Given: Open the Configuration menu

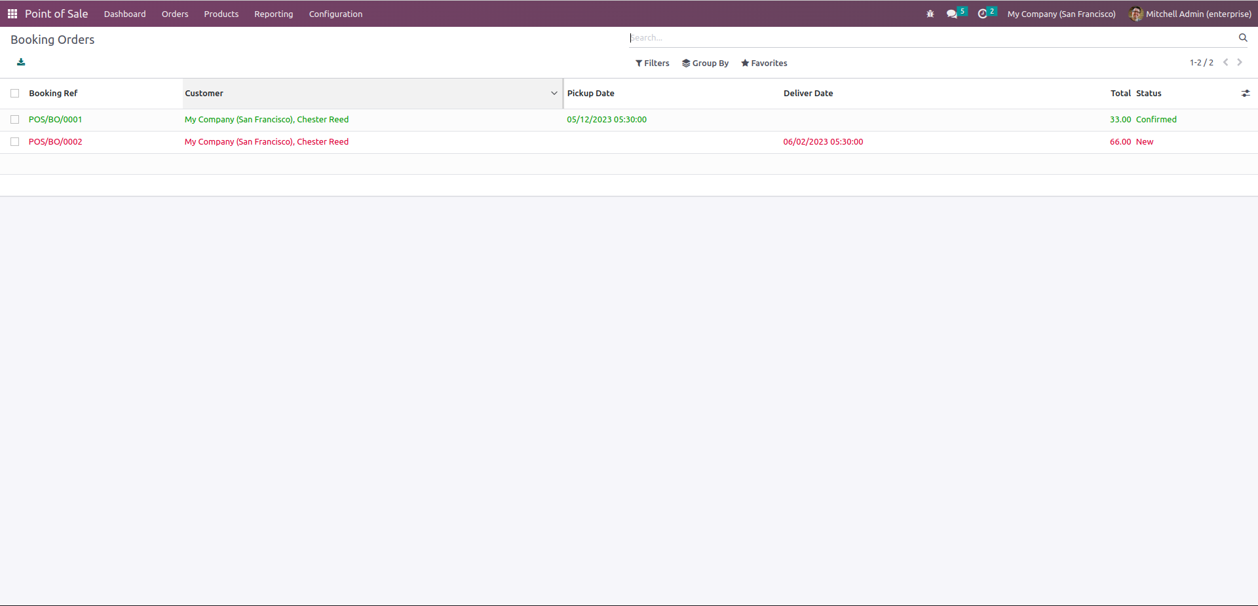Looking at the screenshot, I should point(335,14).
